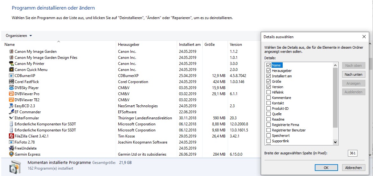This screenshot has height=176, width=373.
Task: Click the 4.5.8.7042 version value
Action: click(x=238, y=76)
